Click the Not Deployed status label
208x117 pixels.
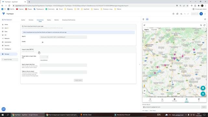(x=7, y=20)
